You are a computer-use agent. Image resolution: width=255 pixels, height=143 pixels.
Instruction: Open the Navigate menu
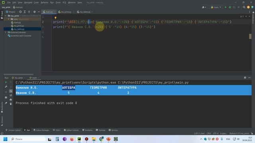pos(28,2)
